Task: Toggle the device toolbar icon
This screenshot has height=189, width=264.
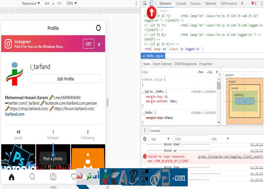Action: click(x=151, y=3)
